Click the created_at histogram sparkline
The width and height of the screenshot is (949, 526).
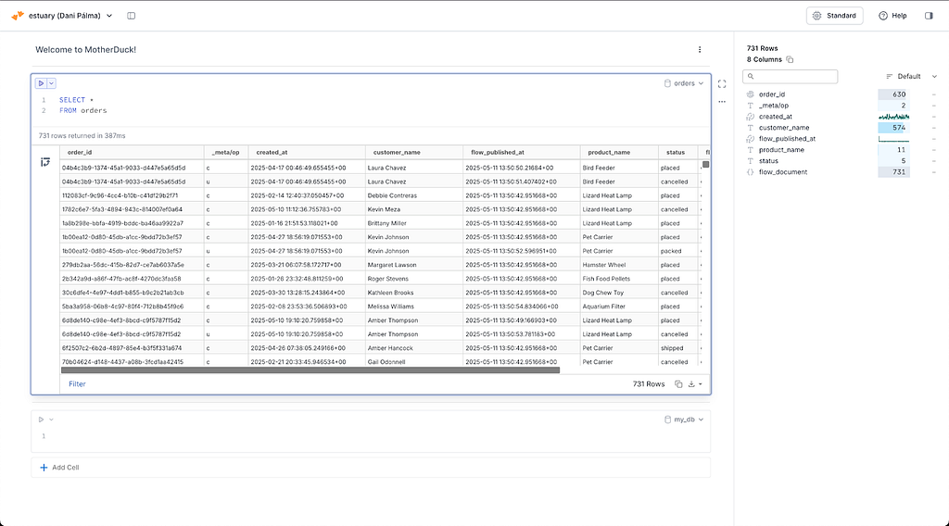(894, 117)
